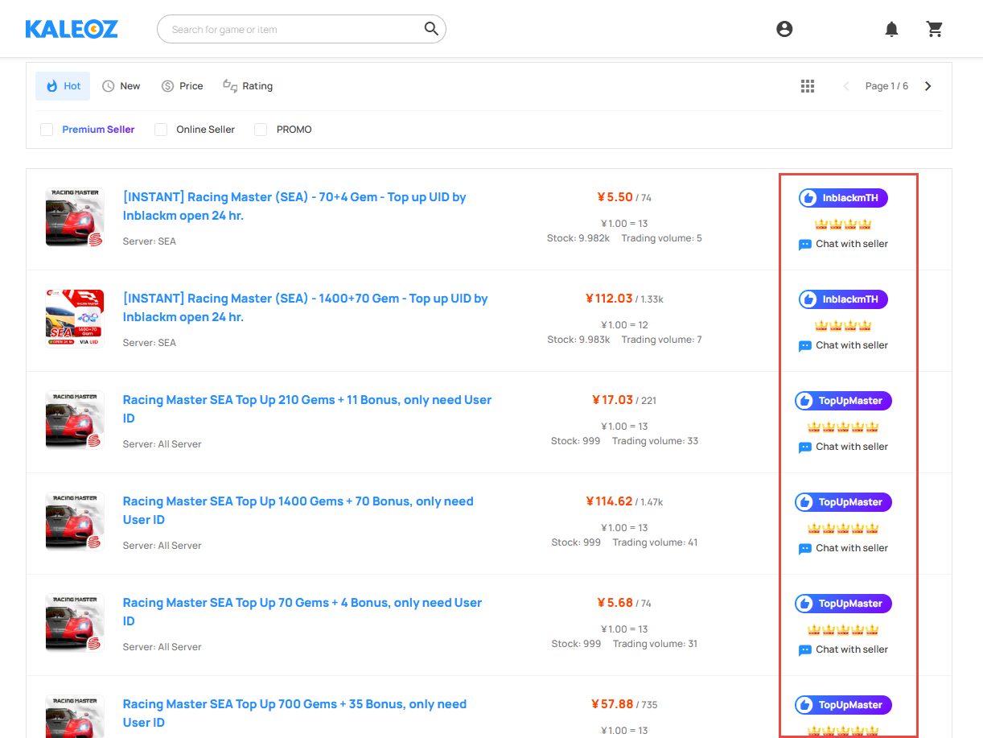Open thumbnail of 1400 Gems + 70 Bonus listing
Screen dimensions: 983x738
(75, 522)
